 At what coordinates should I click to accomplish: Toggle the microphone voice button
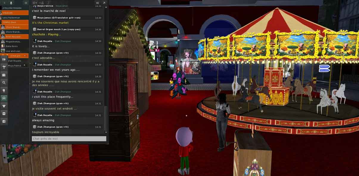[11, 3]
